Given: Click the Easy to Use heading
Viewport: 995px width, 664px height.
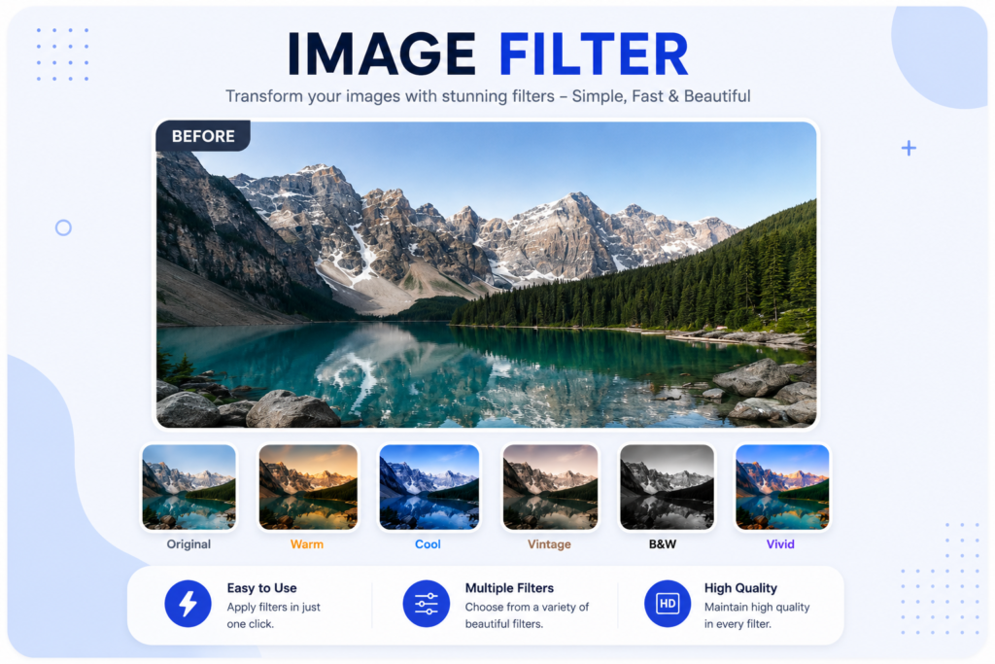Looking at the screenshot, I should coord(262,588).
